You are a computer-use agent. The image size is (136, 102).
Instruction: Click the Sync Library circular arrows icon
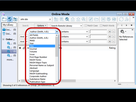click(x=121, y=19)
